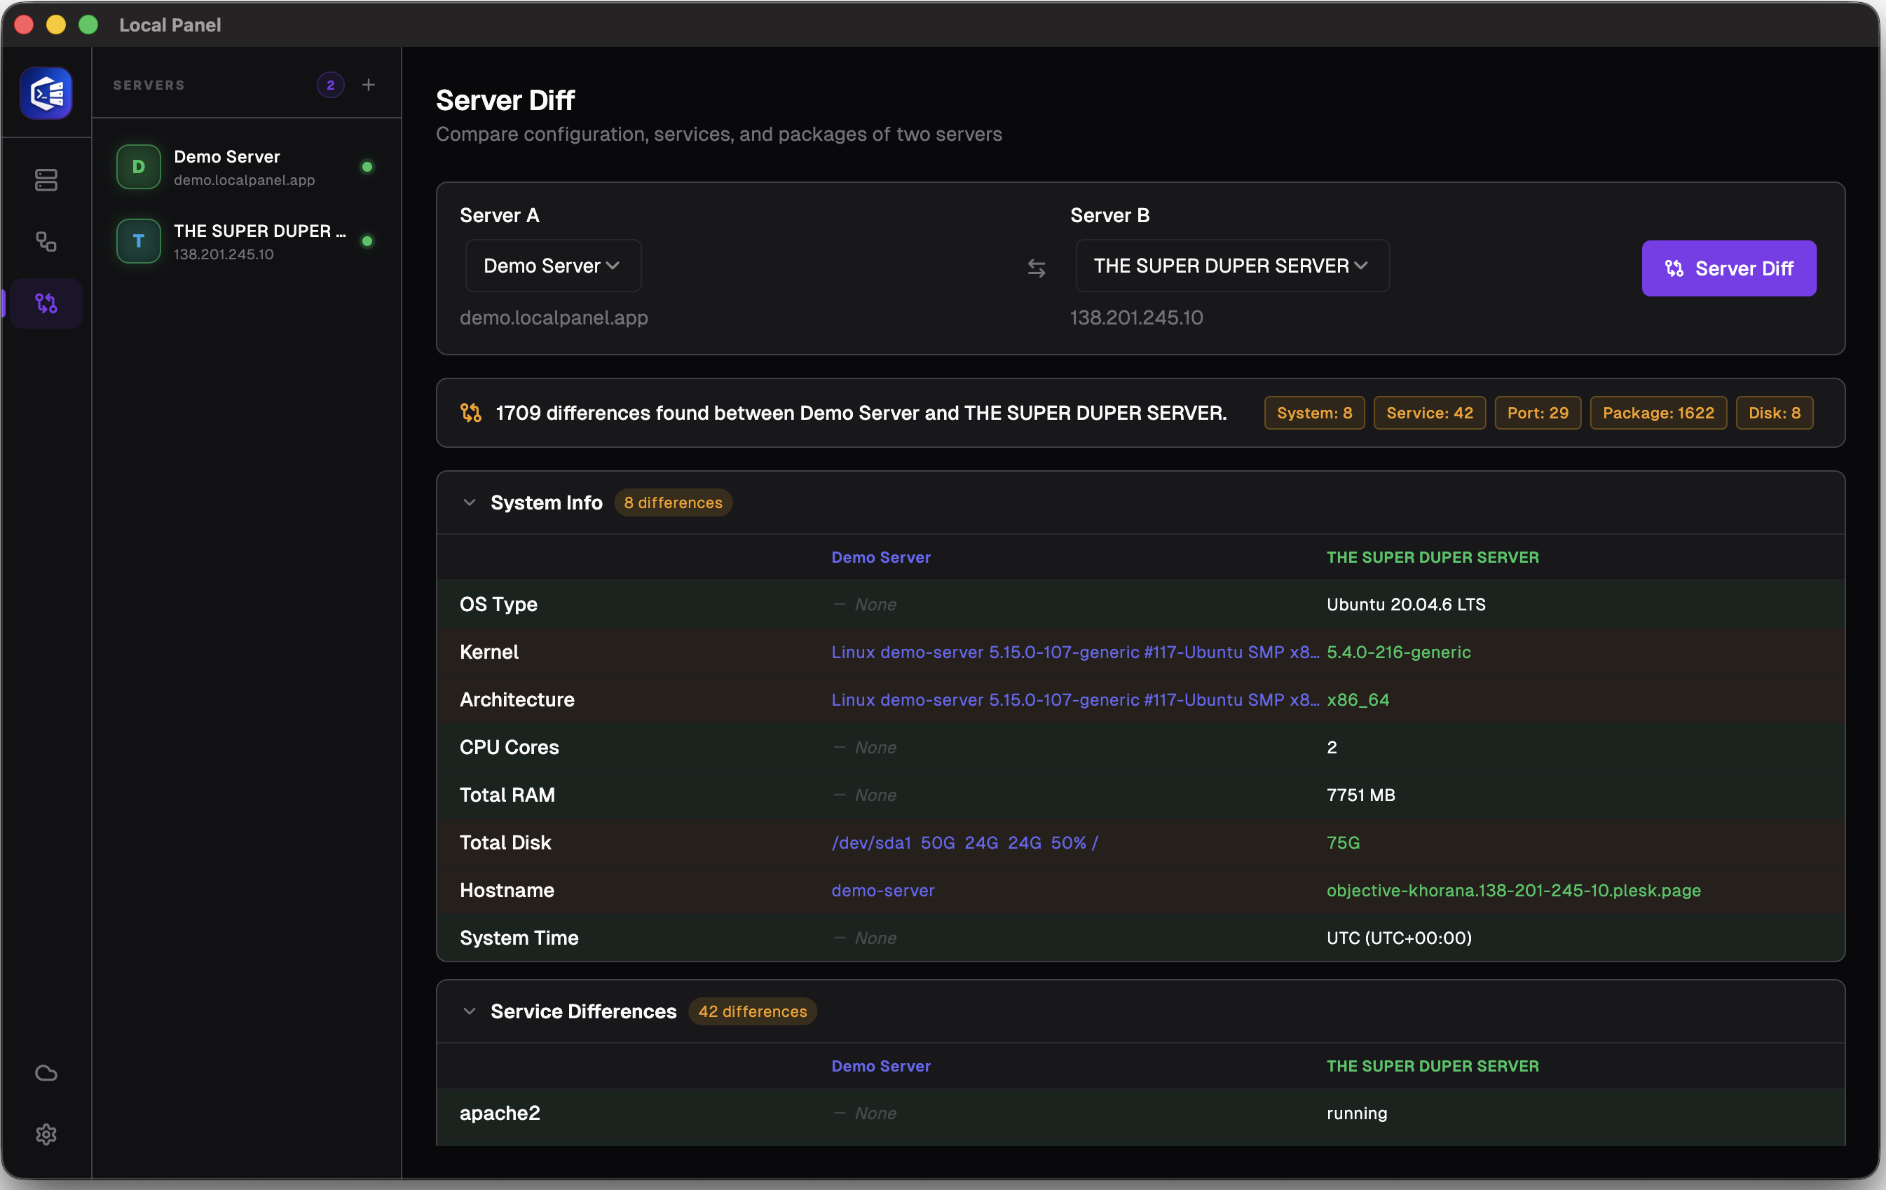Click the Total Disk row label
Screen dimensions: 1886x1190
click(505, 843)
